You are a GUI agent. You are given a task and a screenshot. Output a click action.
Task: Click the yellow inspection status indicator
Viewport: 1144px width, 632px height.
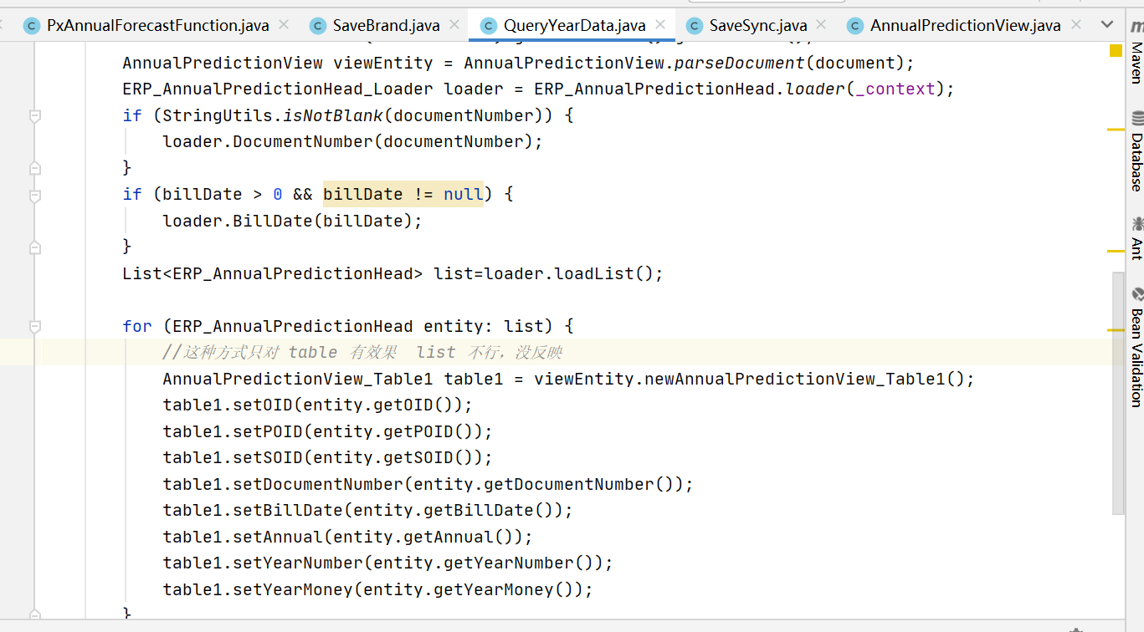pyautogui.click(x=1116, y=51)
